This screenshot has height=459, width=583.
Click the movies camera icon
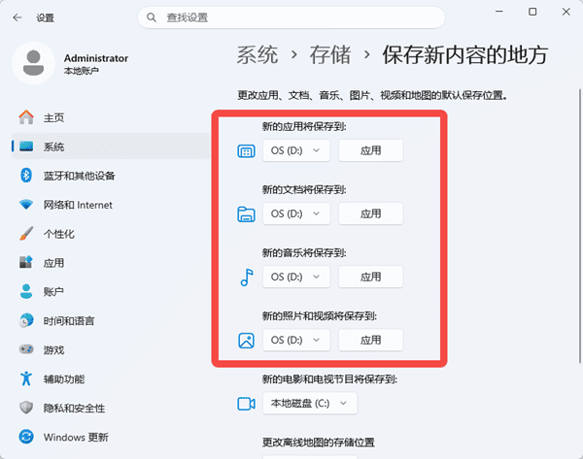[x=246, y=404]
